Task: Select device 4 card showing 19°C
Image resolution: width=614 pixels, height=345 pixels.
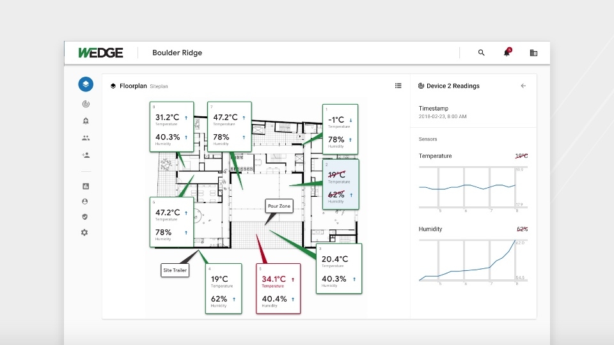Action: pyautogui.click(x=224, y=289)
